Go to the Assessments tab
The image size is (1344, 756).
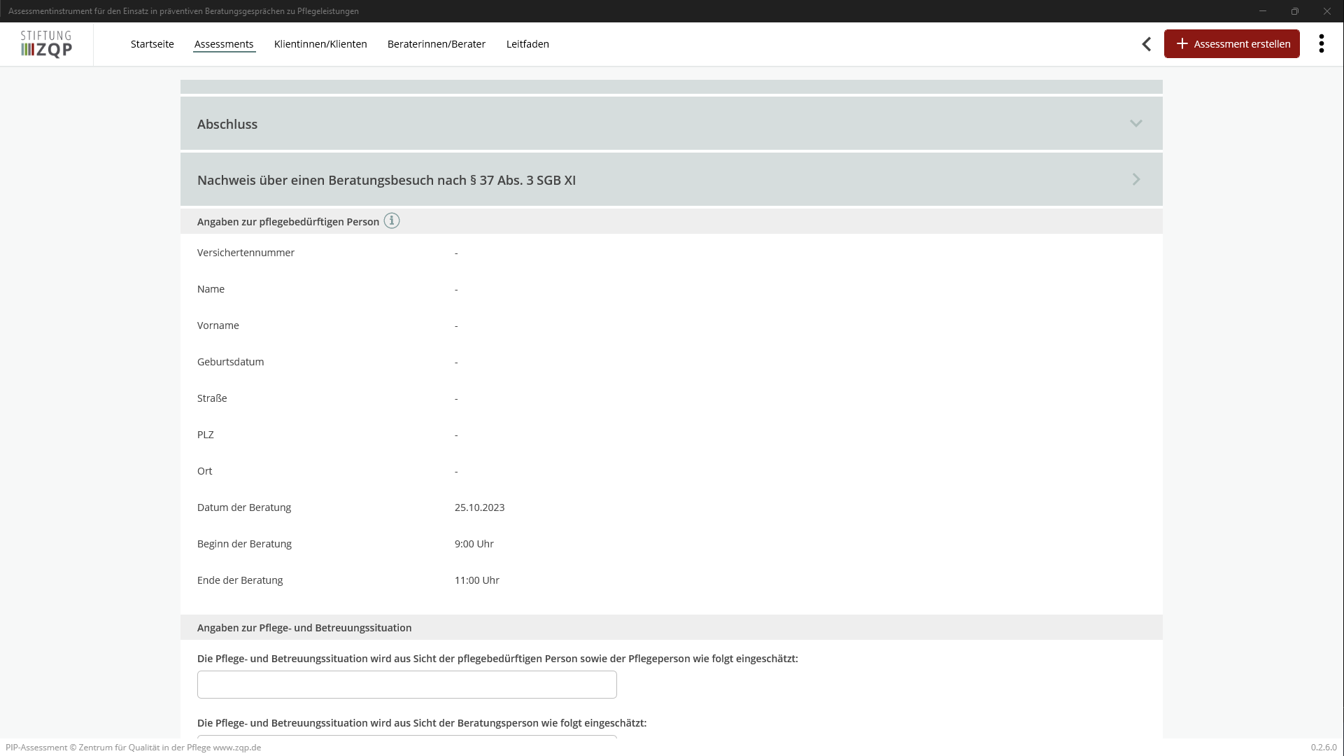pyautogui.click(x=224, y=44)
